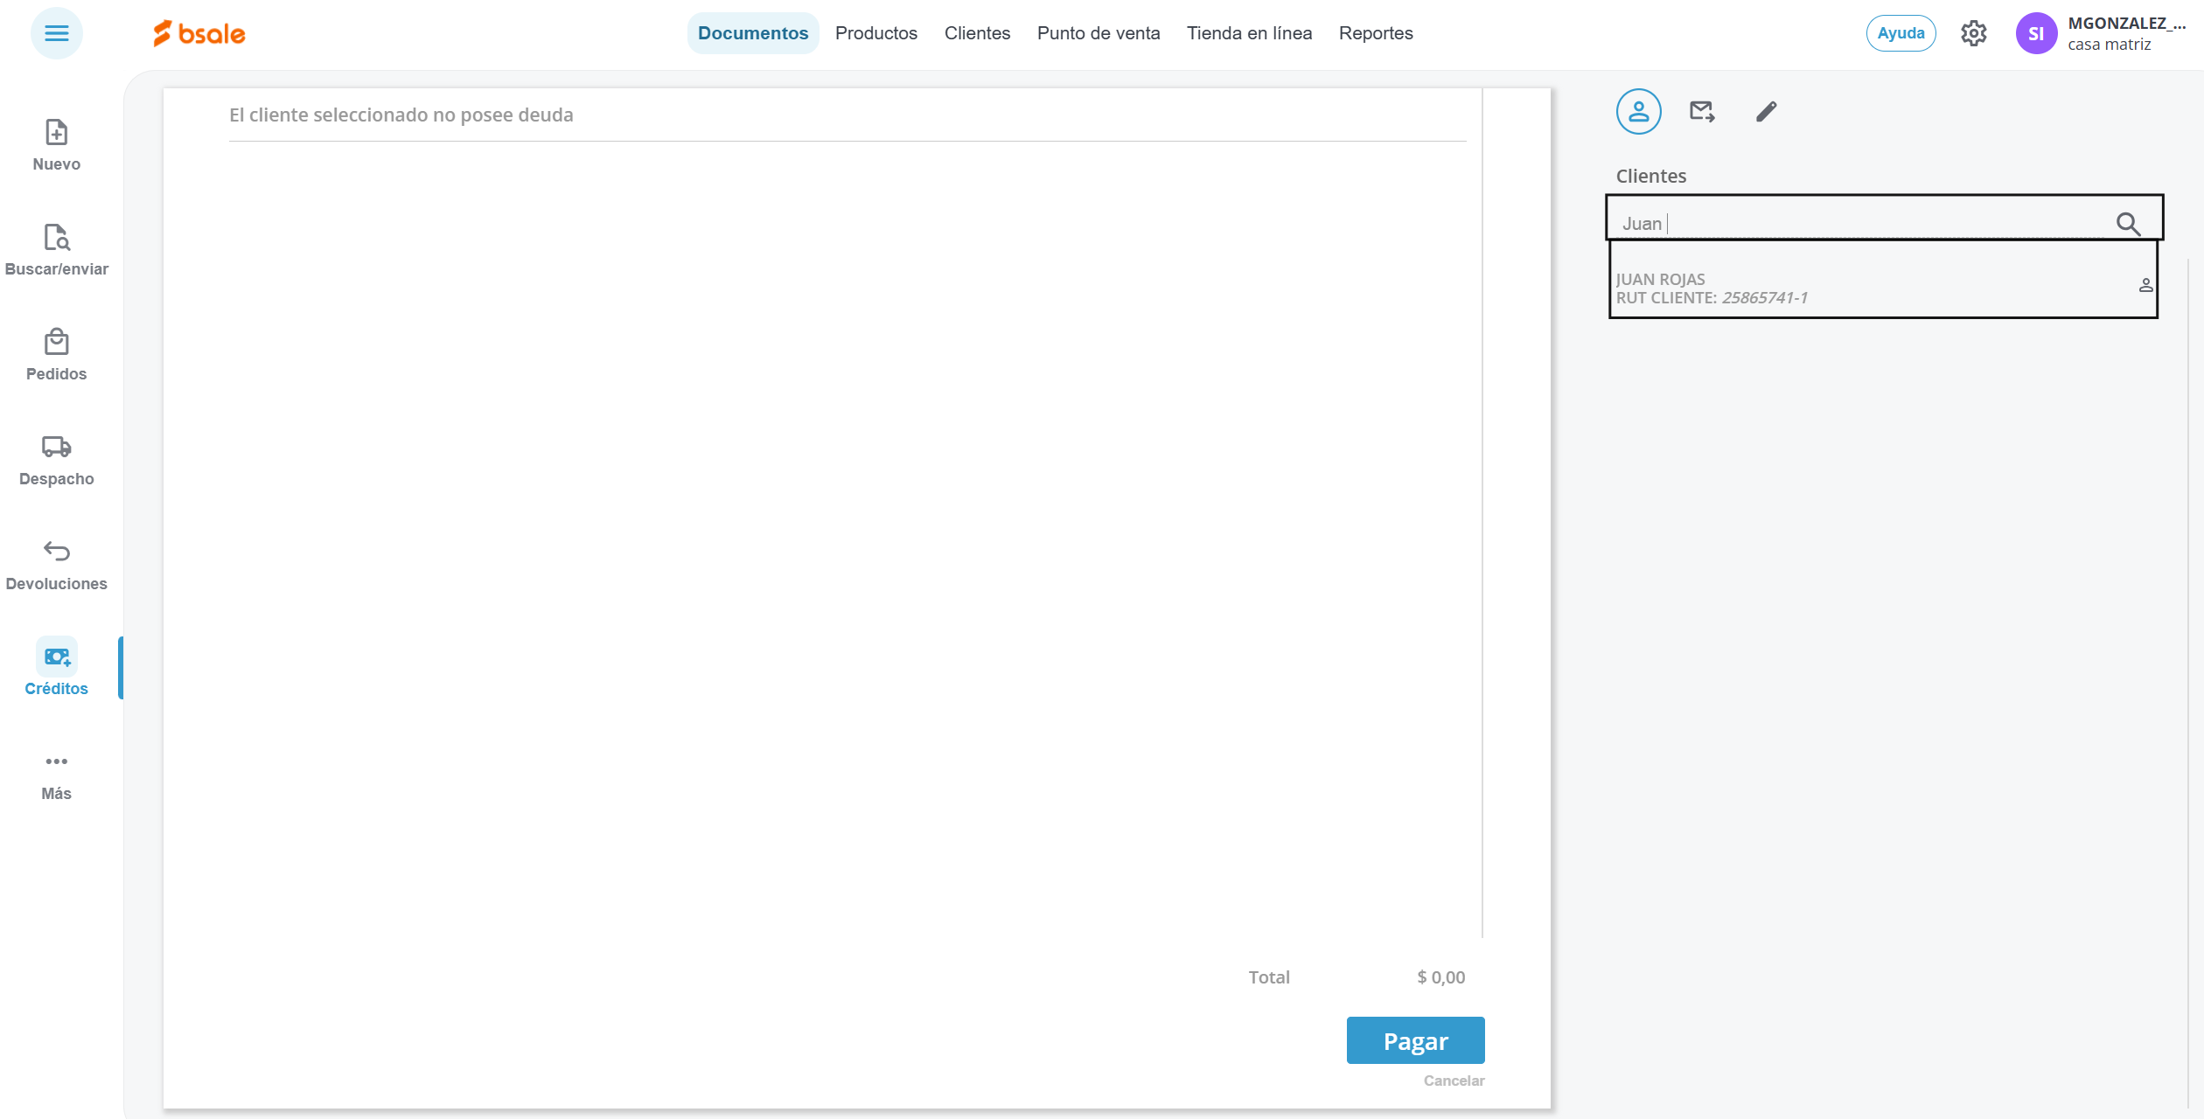Expand the Más options icon
The height and width of the screenshot is (1119, 2204).
[56, 762]
